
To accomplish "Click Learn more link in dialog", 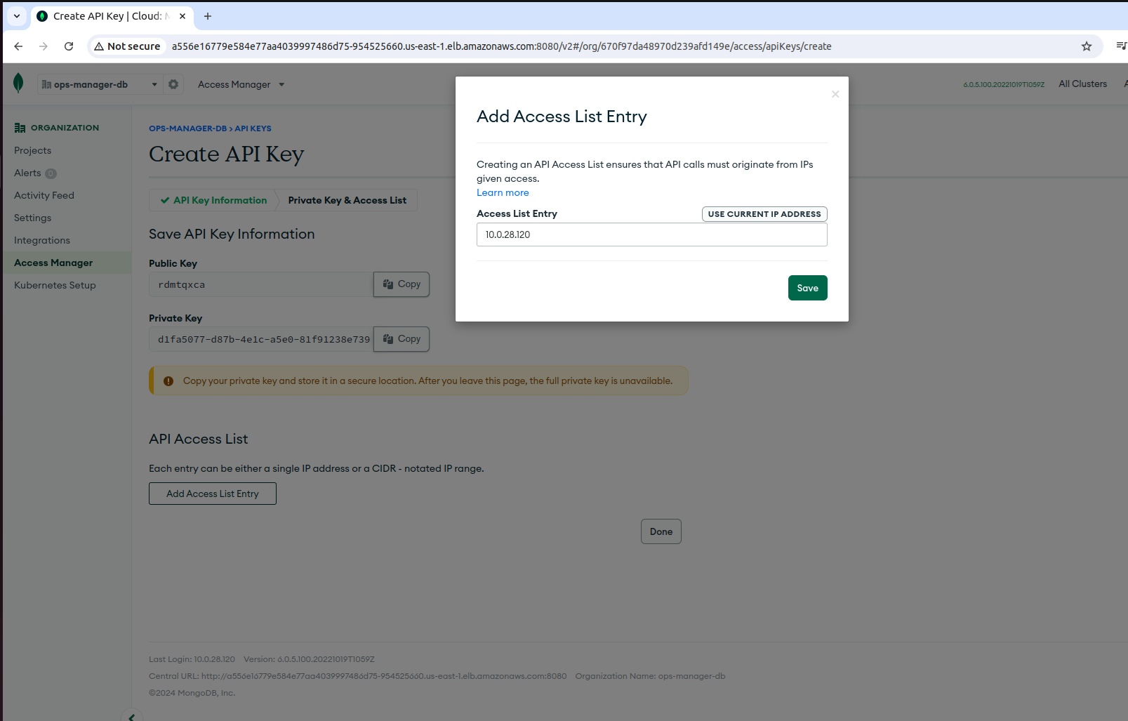I will click(x=503, y=192).
